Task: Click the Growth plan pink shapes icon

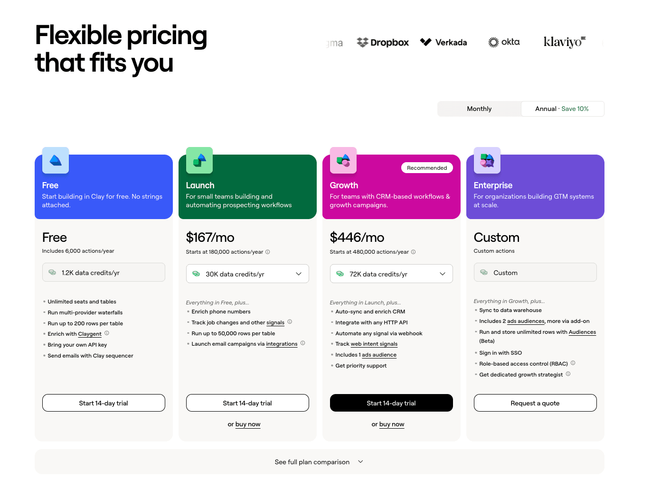Action: (343, 160)
